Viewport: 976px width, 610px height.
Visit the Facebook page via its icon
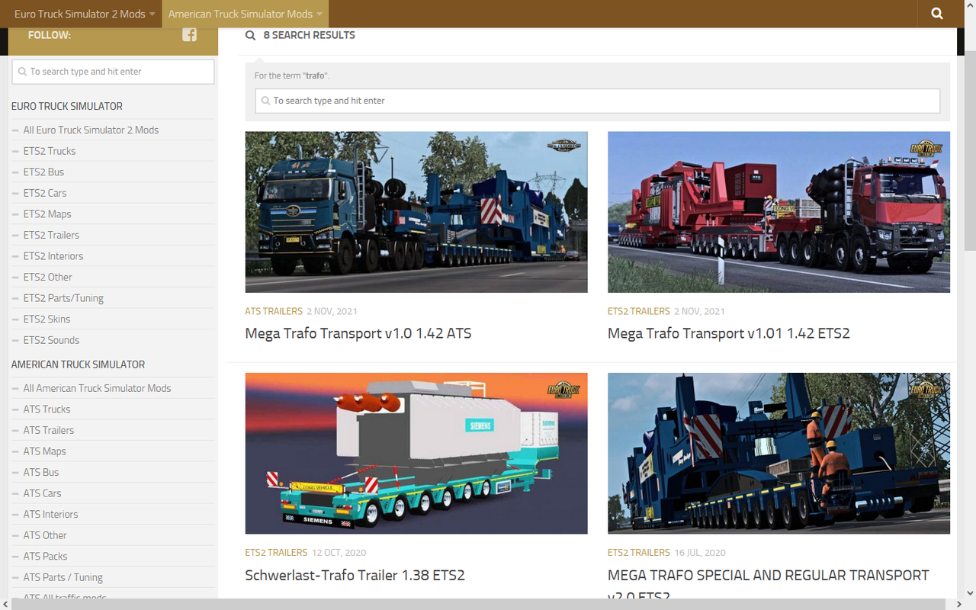[189, 34]
